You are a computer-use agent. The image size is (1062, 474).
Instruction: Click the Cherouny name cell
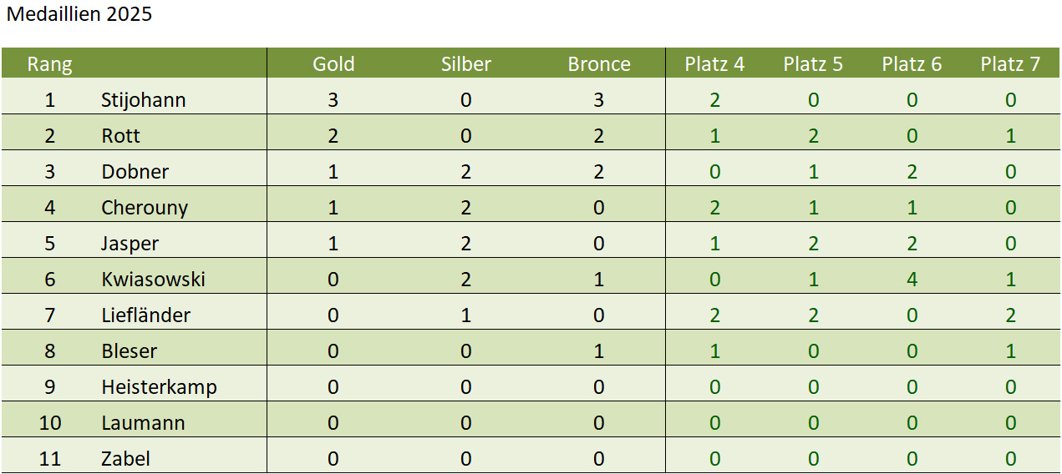145,208
